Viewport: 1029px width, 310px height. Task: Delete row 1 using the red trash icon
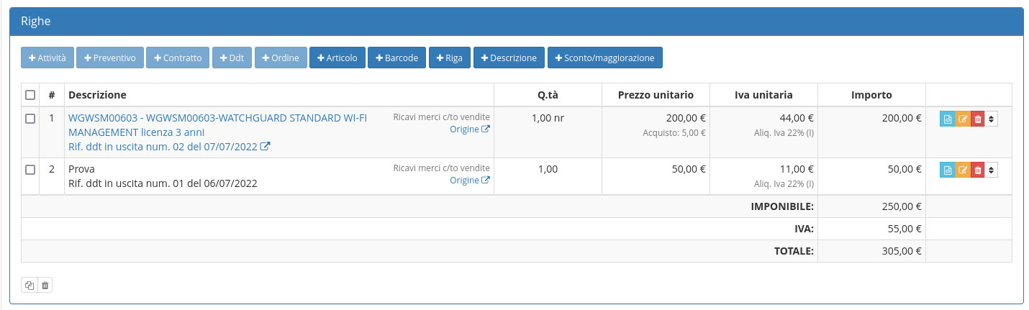(977, 119)
